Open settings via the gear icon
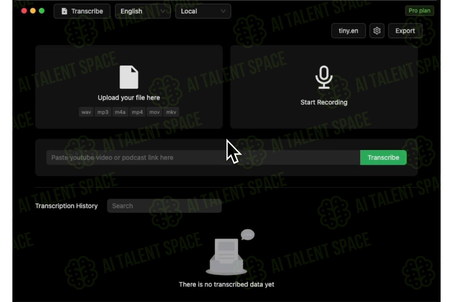Screen dimensions: 453x302 pyautogui.click(x=377, y=31)
